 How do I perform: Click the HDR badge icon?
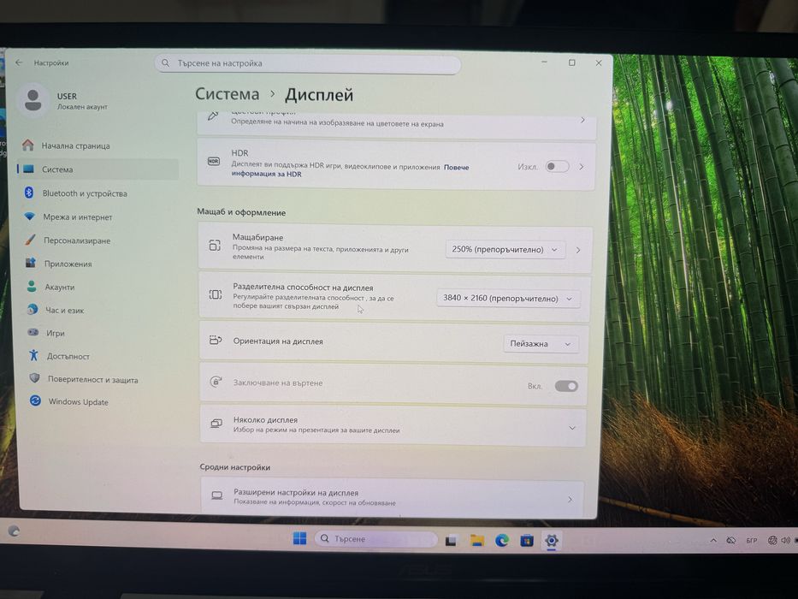[x=214, y=161]
